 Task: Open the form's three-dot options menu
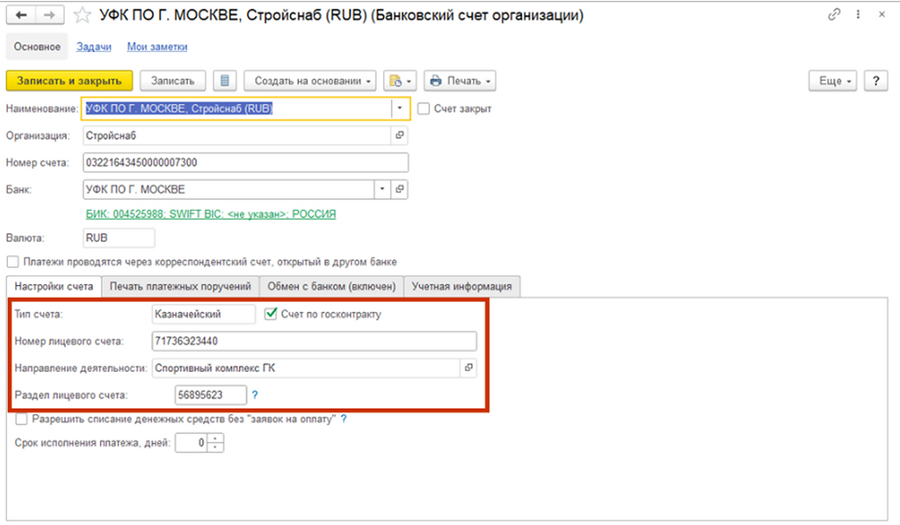click(858, 15)
